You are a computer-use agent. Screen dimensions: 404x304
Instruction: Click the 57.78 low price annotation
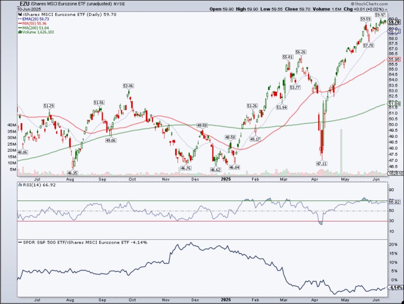[368, 45]
